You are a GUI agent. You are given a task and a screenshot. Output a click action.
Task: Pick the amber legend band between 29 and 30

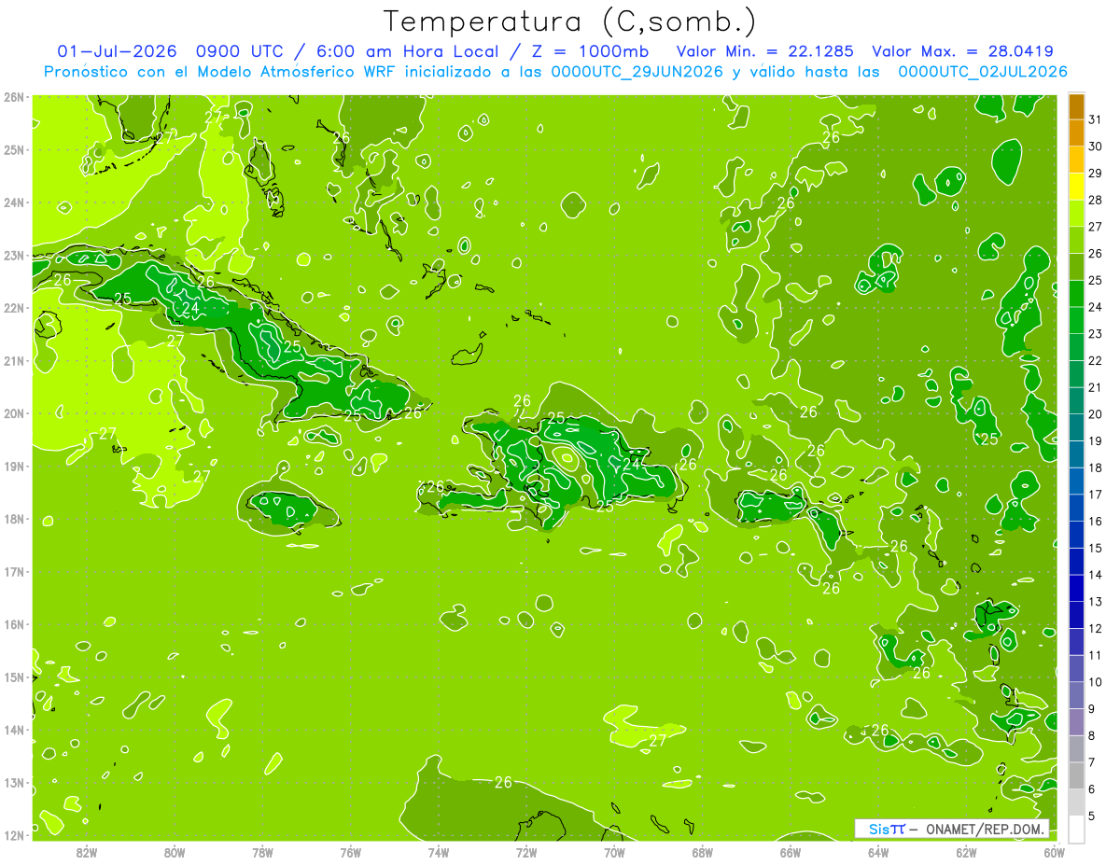point(1076,160)
